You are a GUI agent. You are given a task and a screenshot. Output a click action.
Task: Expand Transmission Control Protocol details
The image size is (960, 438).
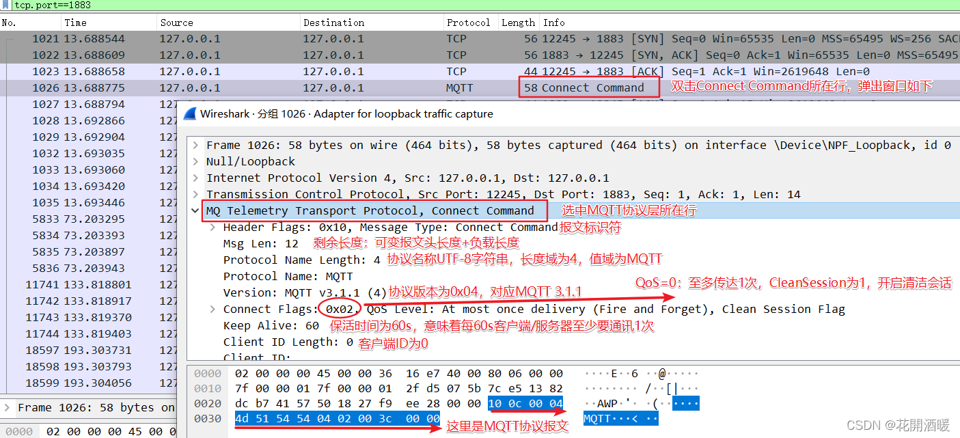[195, 194]
